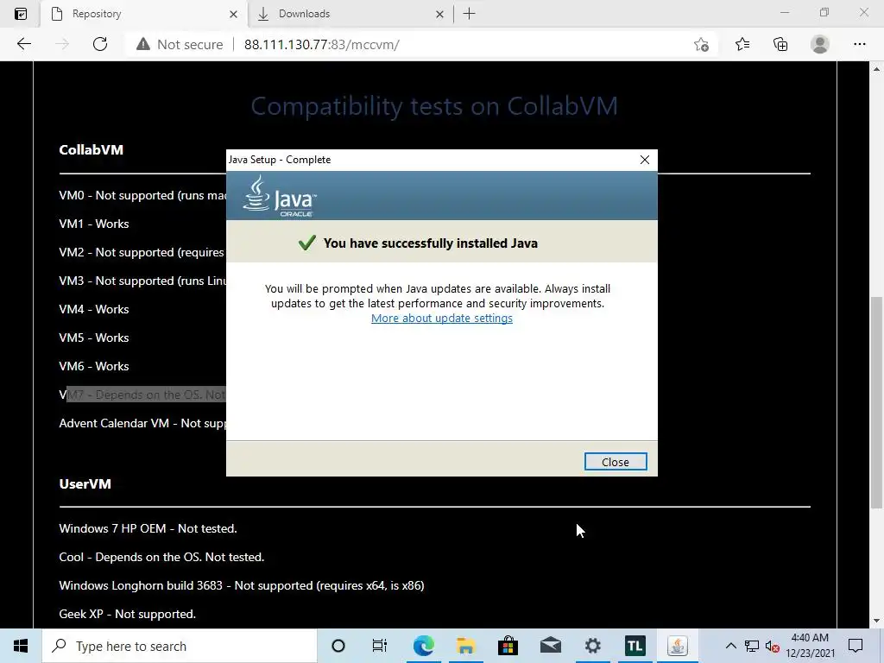Open Microsoft Store from taskbar
The width and height of the screenshot is (884, 663).
click(508, 646)
